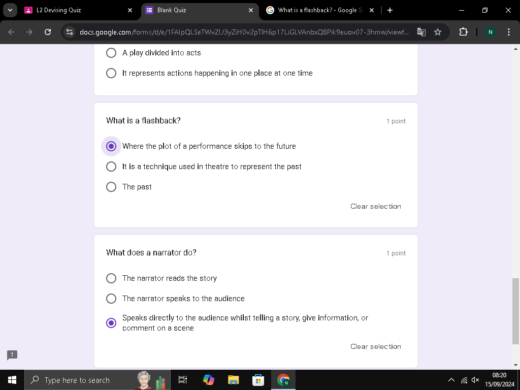Open the tab search dropdown arrow

(10, 10)
